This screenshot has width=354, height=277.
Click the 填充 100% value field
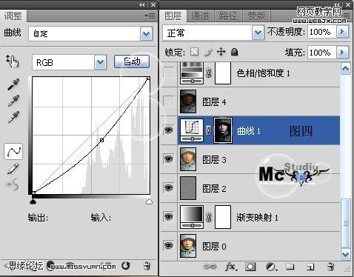[322, 53]
